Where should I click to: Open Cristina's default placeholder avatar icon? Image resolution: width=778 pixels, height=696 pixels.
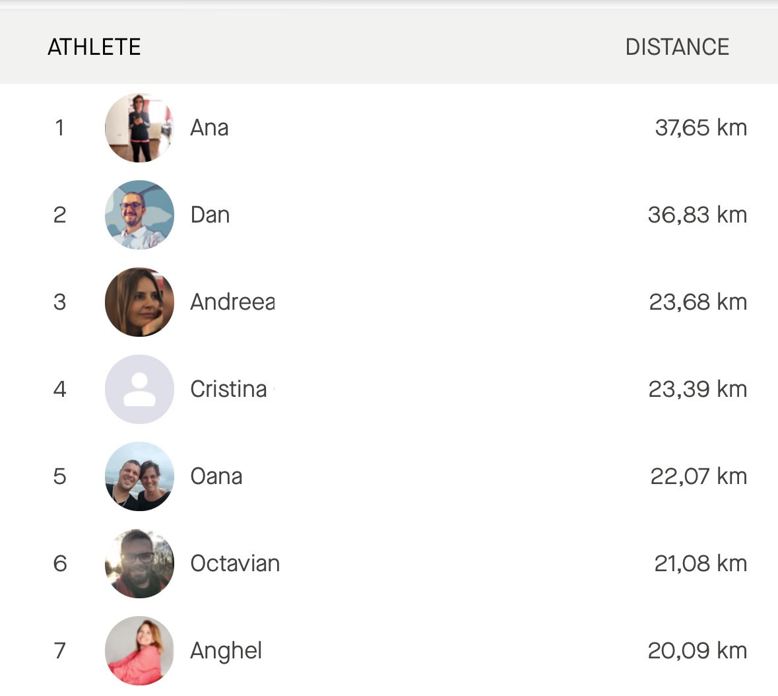pos(139,389)
